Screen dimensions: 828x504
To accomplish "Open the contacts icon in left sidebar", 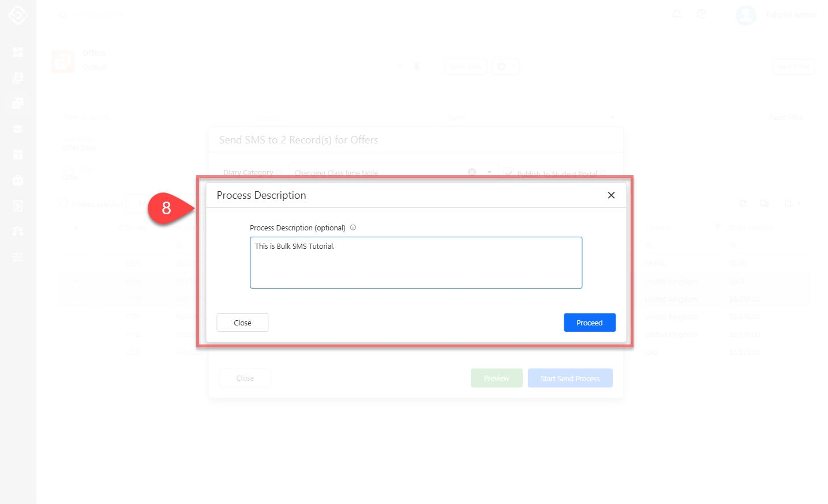I will pyautogui.click(x=18, y=78).
